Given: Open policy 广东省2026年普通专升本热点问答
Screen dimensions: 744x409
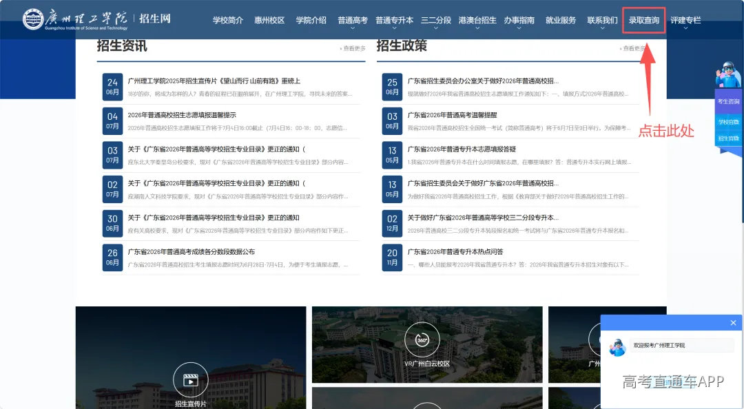Looking at the screenshot, I should [455, 252].
